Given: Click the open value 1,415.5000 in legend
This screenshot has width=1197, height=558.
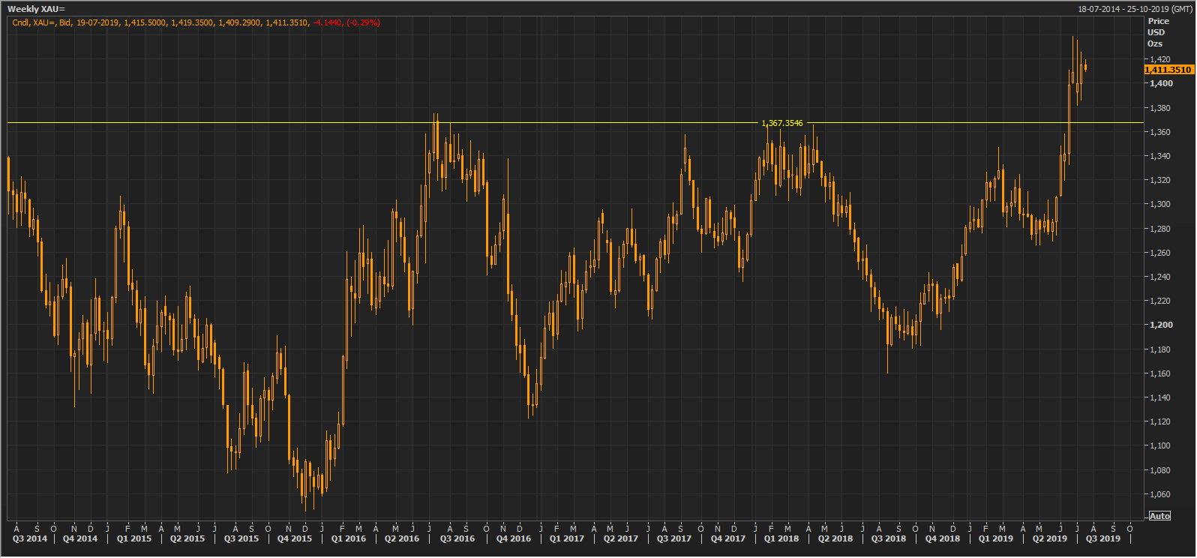Looking at the screenshot, I should (x=145, y=22).
